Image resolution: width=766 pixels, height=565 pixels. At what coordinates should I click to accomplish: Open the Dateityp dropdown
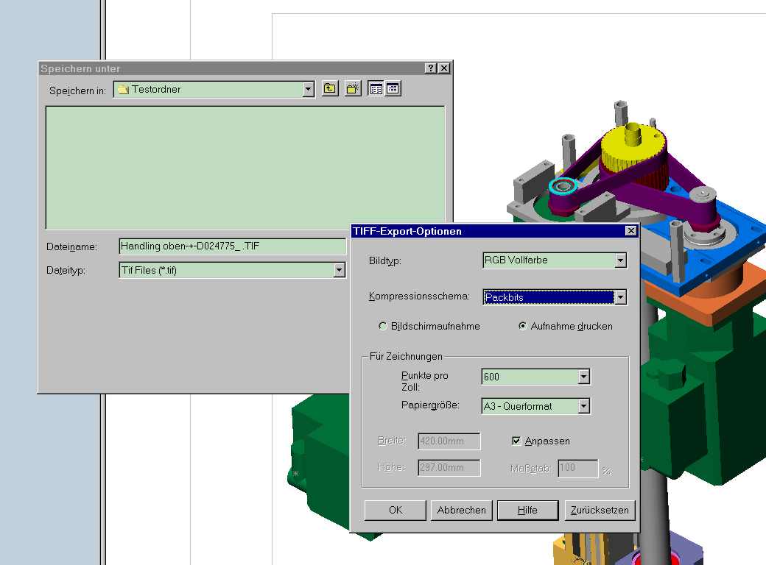[339, 270]
